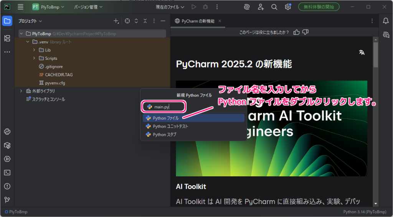Open Search Everywhere magnifier
Viewport: 393px width, 217px height.
pos(274,7)
